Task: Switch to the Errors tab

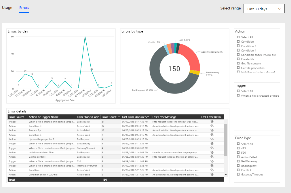Action: point(24,7)
